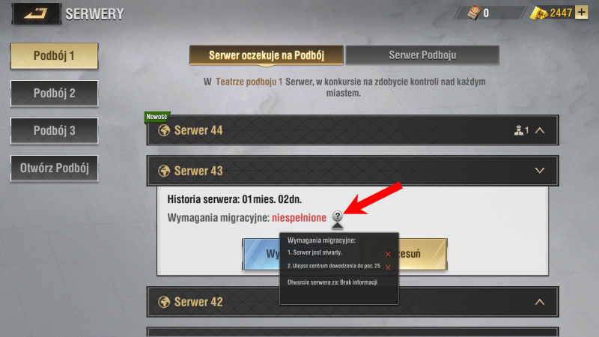Switch to Serwer oczekuje na Podbój tab

pyautogui.click(x=267, y=55)
